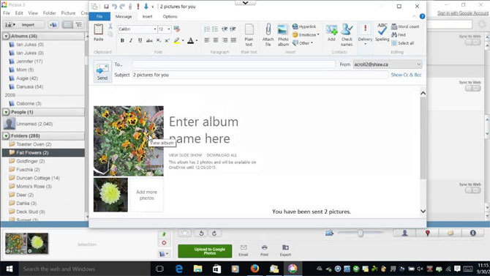Apply bold formatting in the Font group
Screen dimensions: 490x276
click(122, 40)
